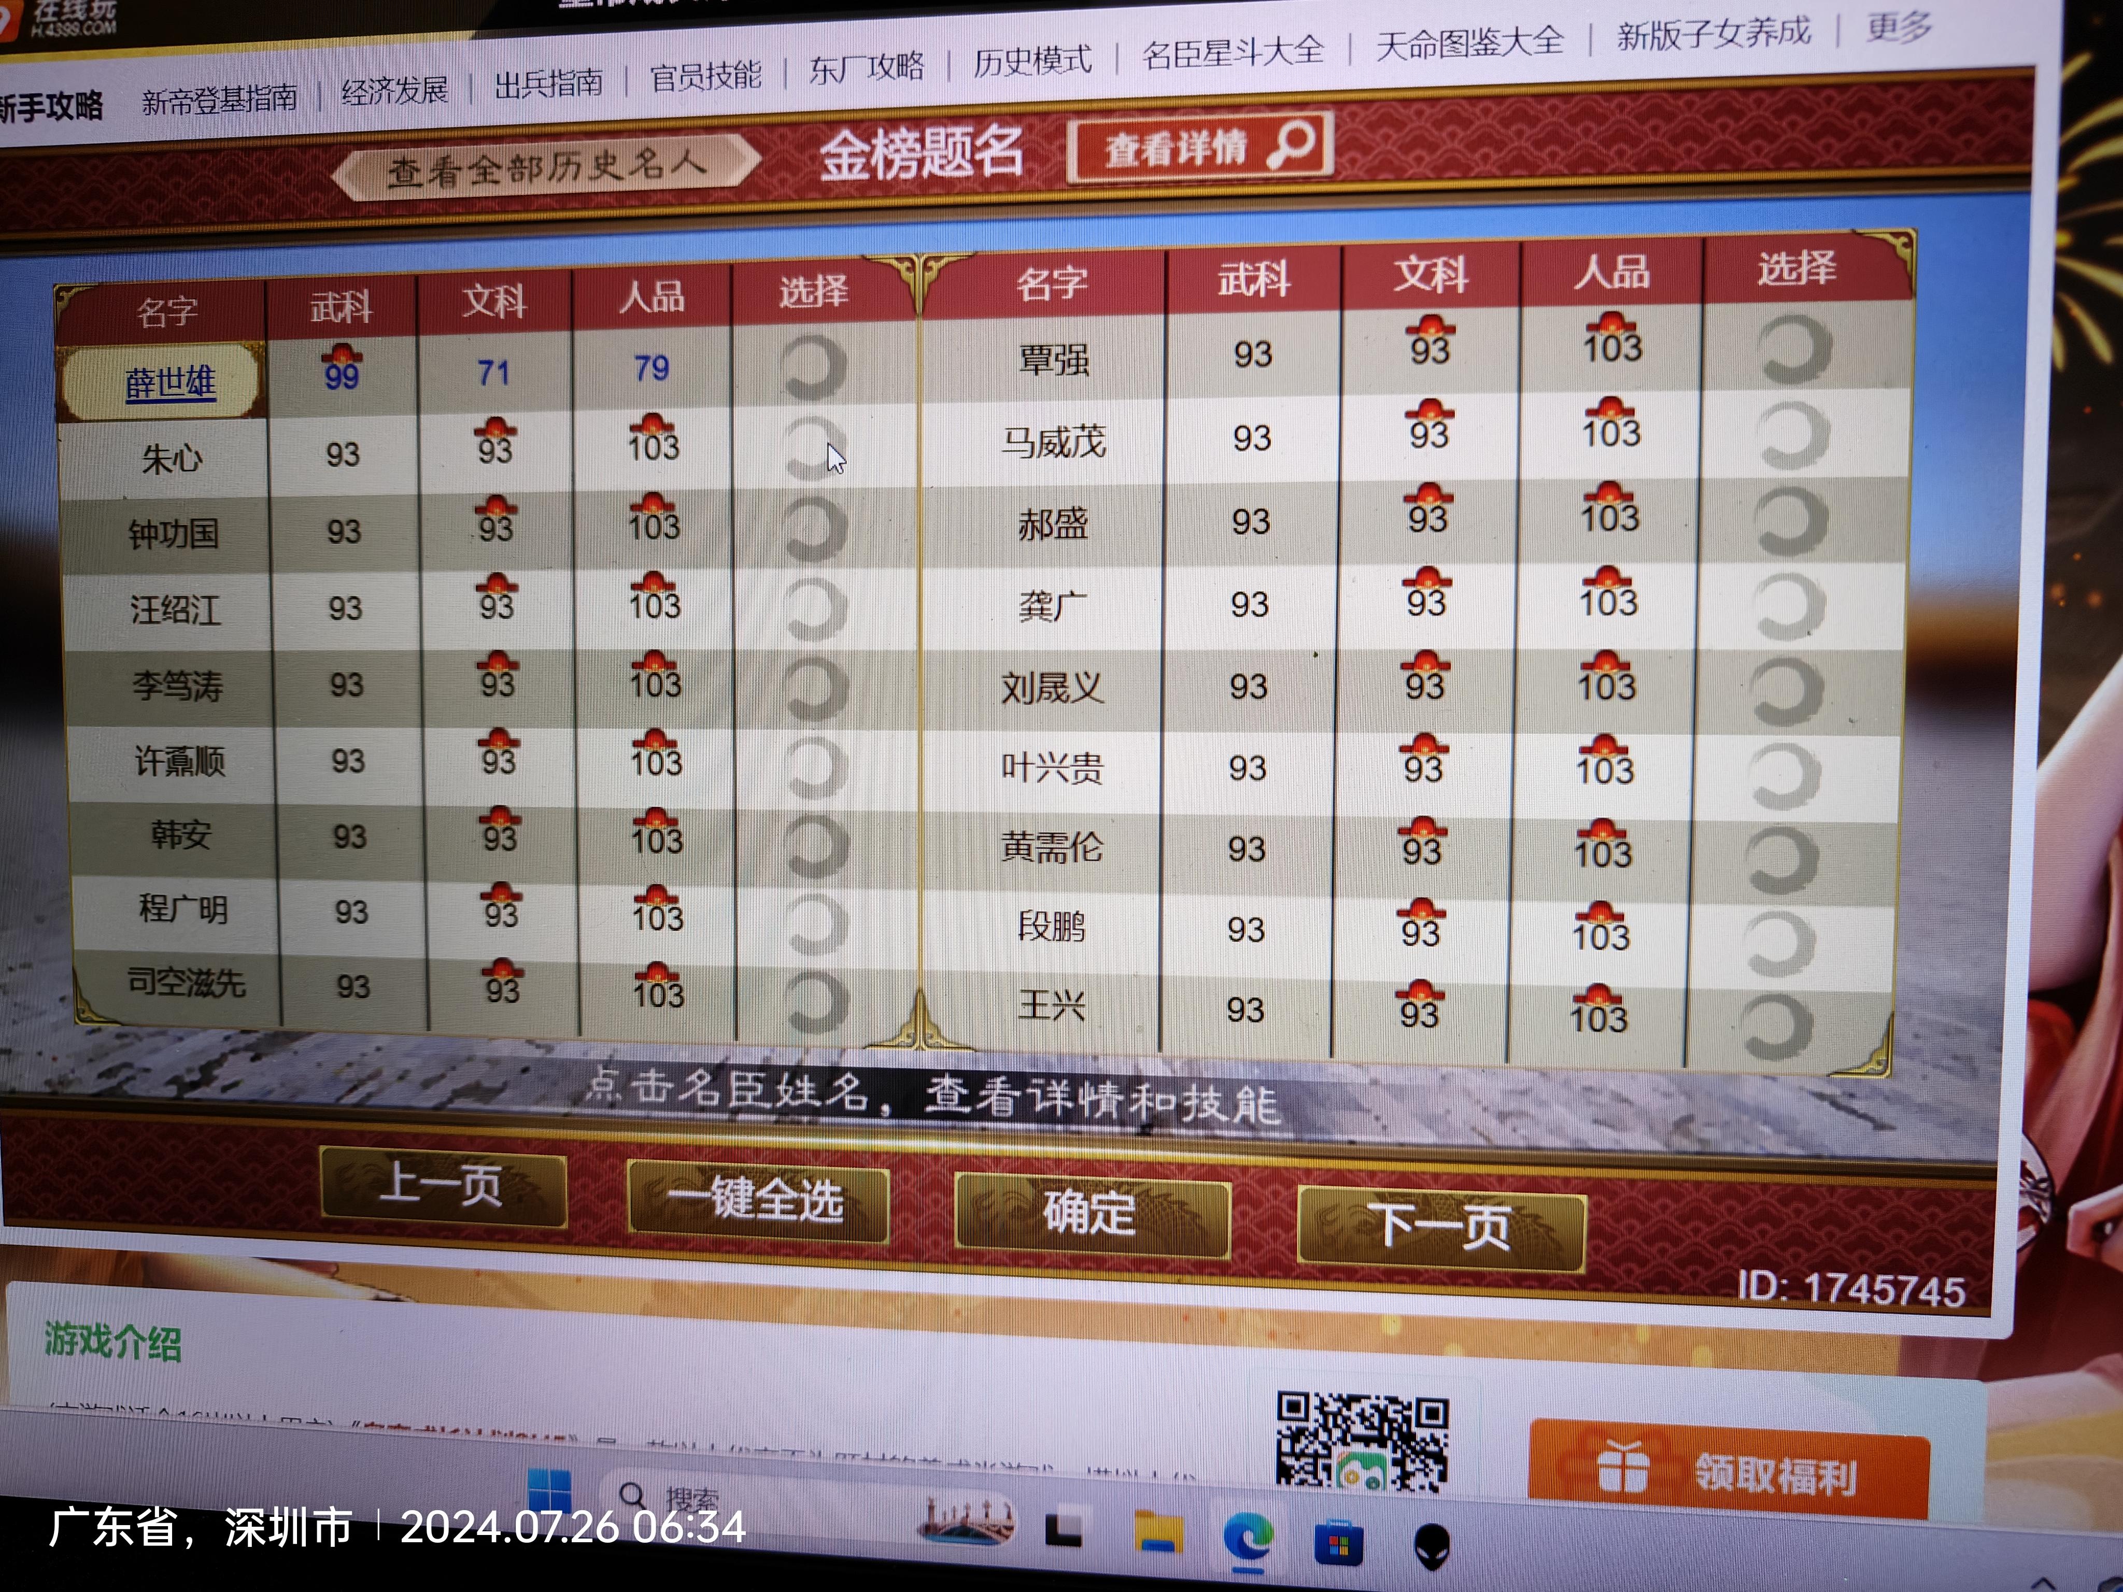Open the 东厂攻略 guide link
Viewport: 2123px width, 1592px height.
coord(867,68)
